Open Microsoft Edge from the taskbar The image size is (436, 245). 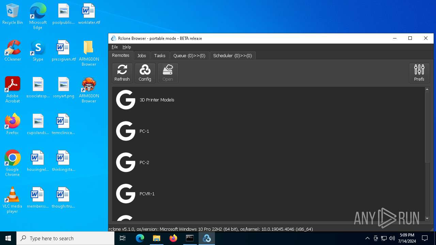[x=140, y=238]
